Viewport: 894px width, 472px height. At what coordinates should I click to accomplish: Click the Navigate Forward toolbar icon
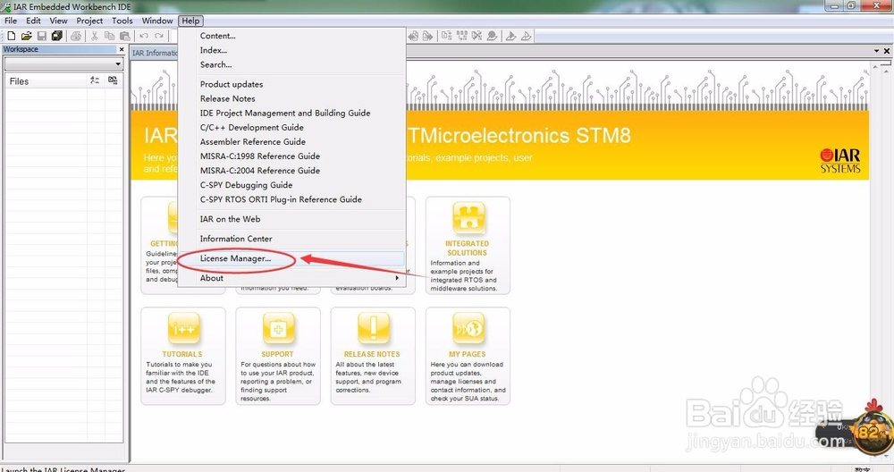click(427, 36)
